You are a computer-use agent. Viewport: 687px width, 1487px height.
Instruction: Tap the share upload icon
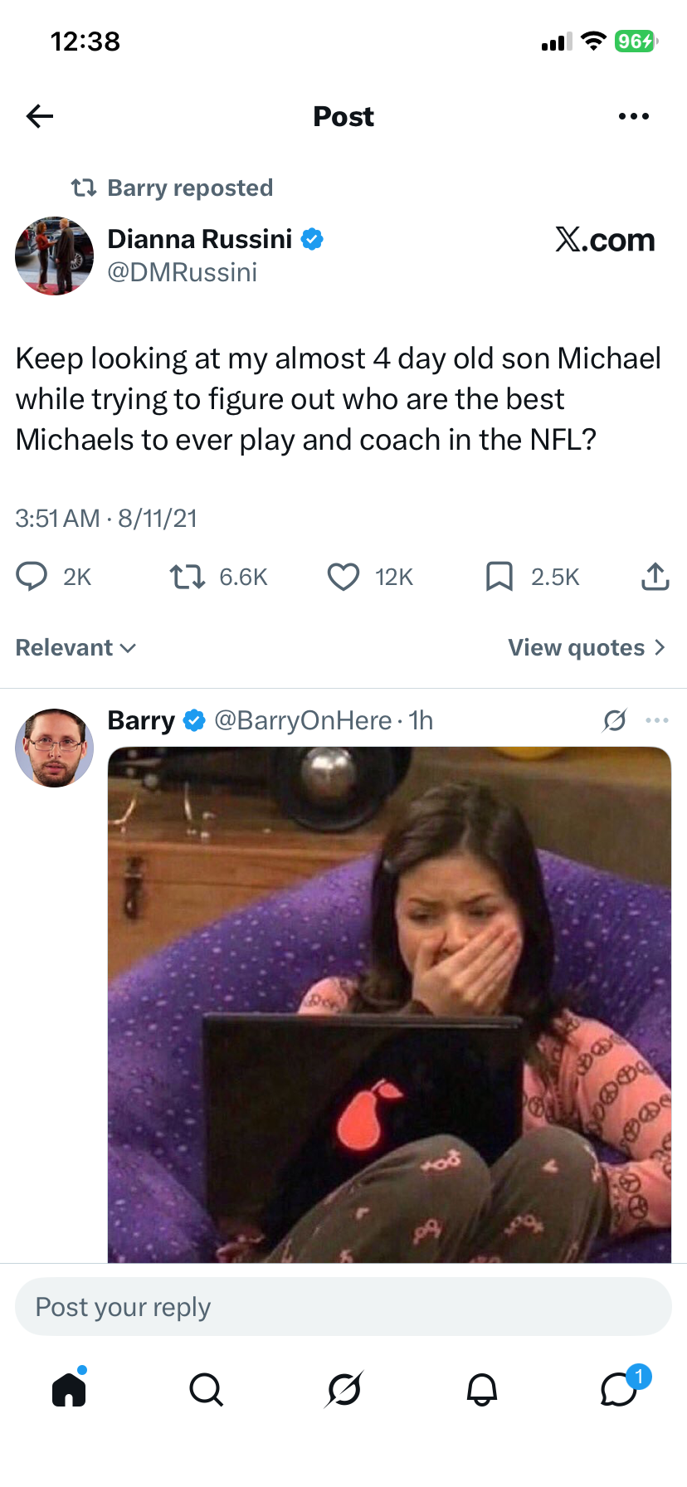point(655,576)
